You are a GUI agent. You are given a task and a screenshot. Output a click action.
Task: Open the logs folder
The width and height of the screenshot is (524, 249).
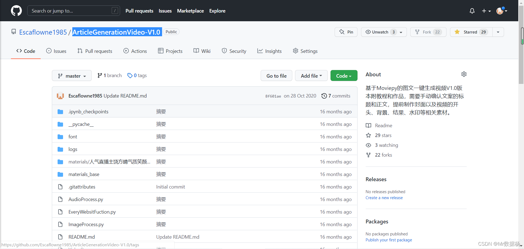(73, 149)
